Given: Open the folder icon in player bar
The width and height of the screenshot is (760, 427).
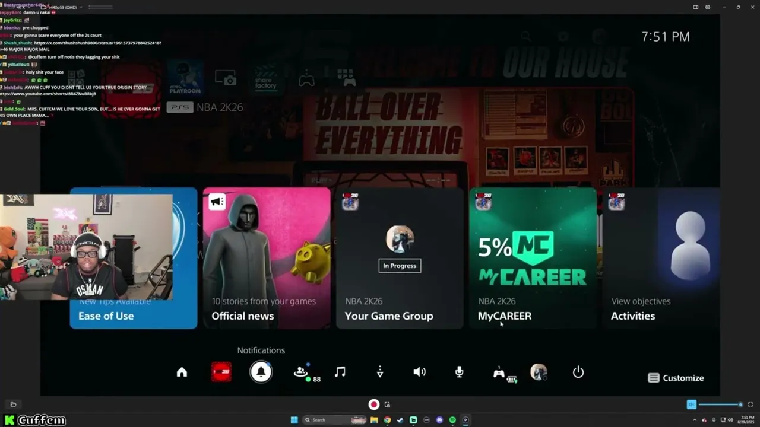Looking at the screenshot, I should pos(13,404).
